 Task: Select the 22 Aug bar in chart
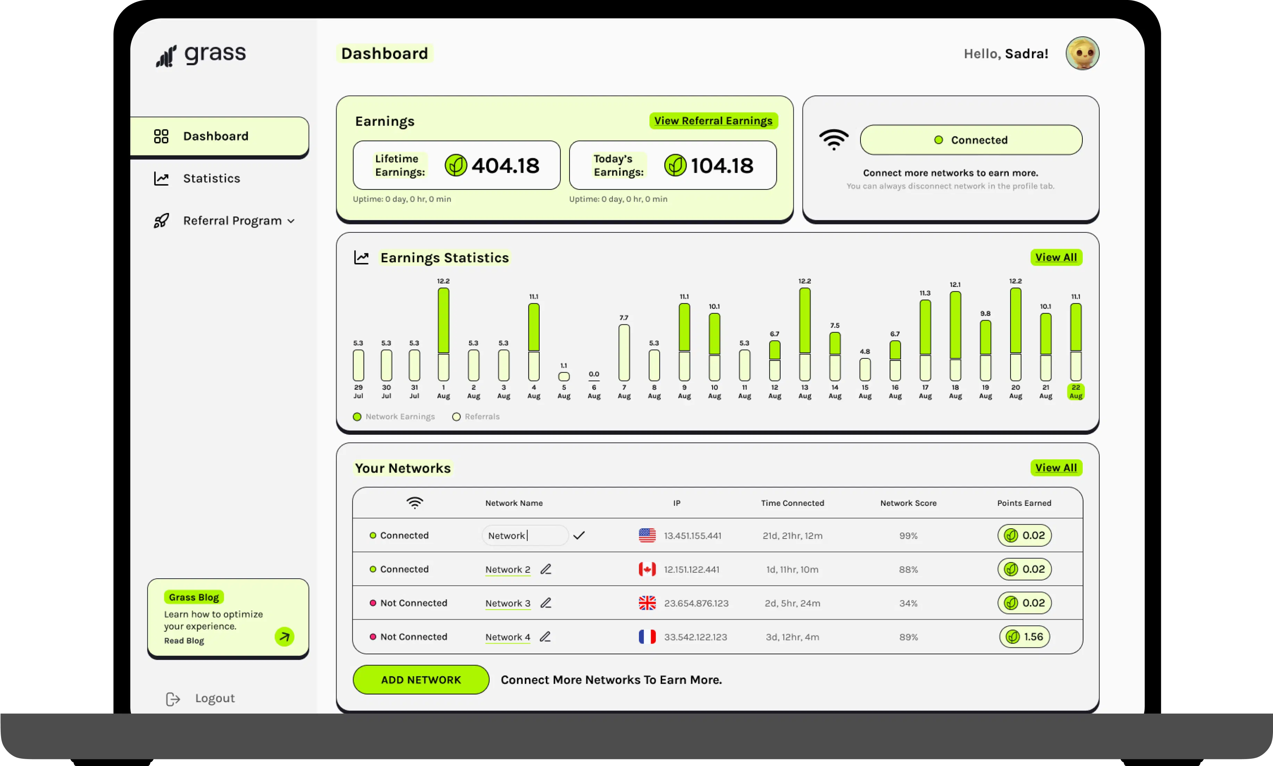(x=1075, y=342)
